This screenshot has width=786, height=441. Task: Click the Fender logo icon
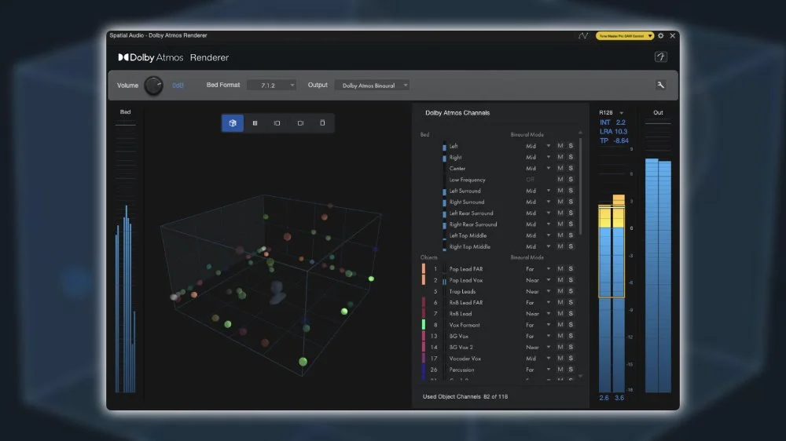661,57
